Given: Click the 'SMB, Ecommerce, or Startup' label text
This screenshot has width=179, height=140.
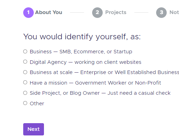Looking at the screenshot, I should click(x=96, y=52).
